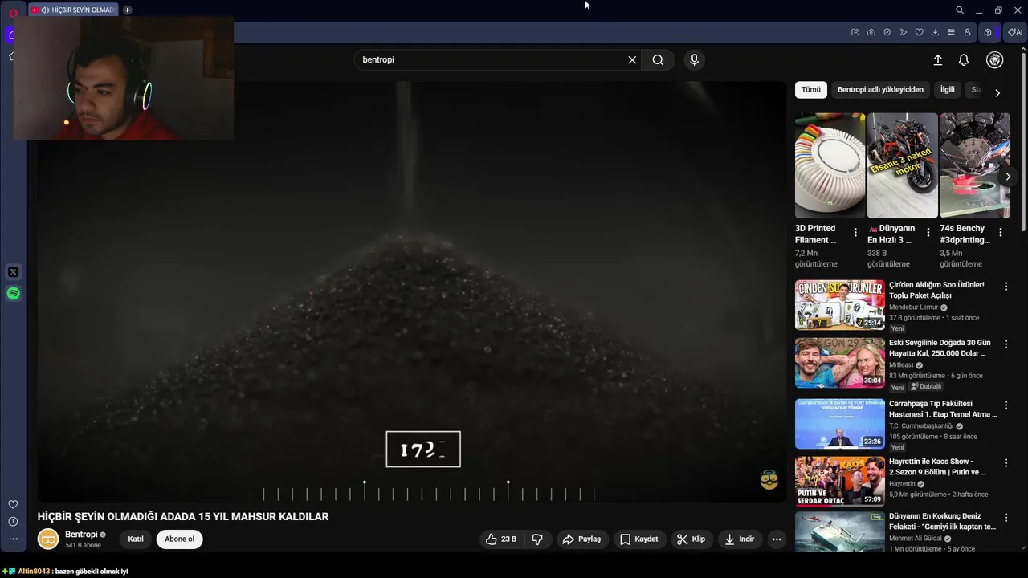Viewport: 1028px width, 578px height.
Task: Open MrBeast Eski Sevgilinle Doğada video thumbnail
Action: point(840,363)
